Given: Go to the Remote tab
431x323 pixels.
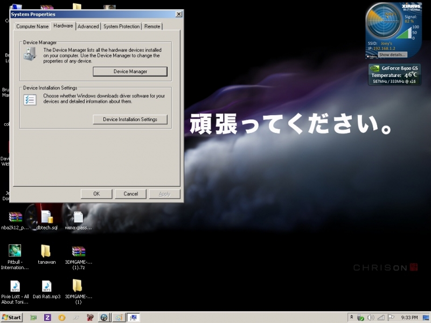Looking at the screenshot, I should click(x=152, y=26).
